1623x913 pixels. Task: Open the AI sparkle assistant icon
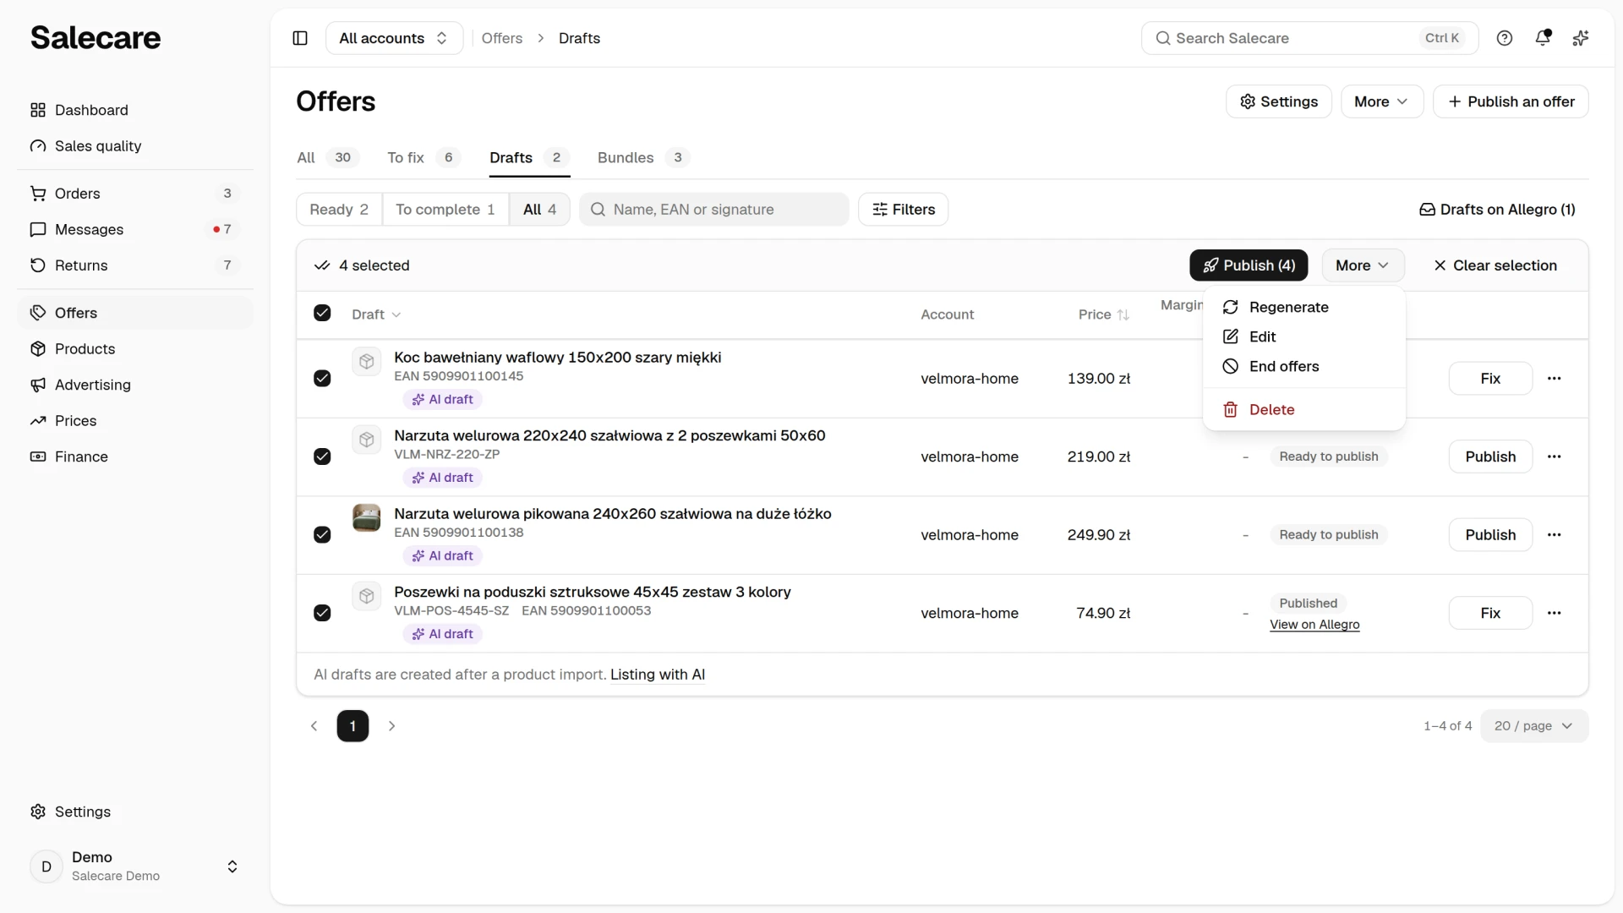1581,38
